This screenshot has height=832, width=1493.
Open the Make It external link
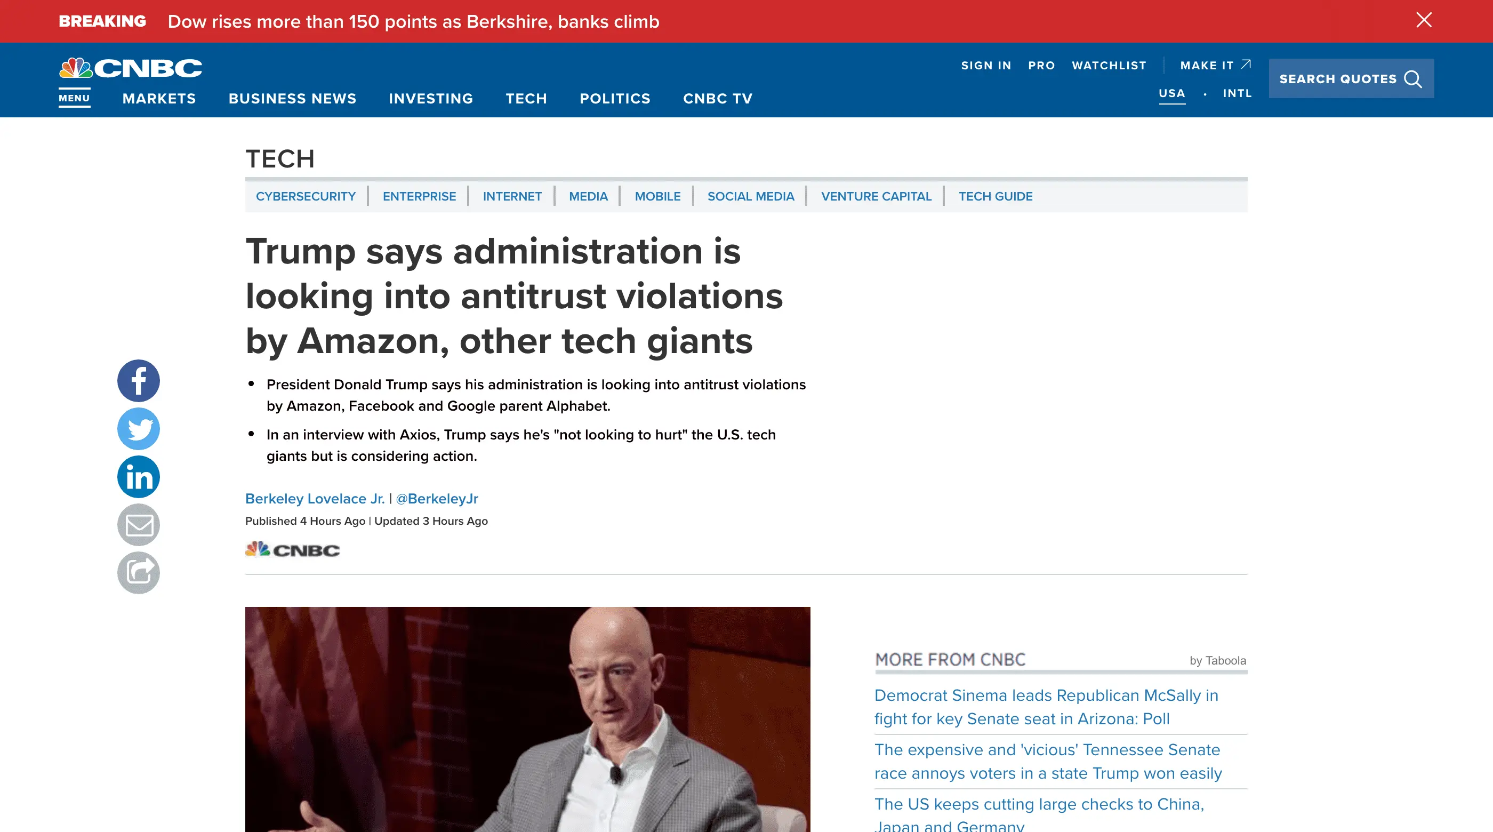point(1215,66)
